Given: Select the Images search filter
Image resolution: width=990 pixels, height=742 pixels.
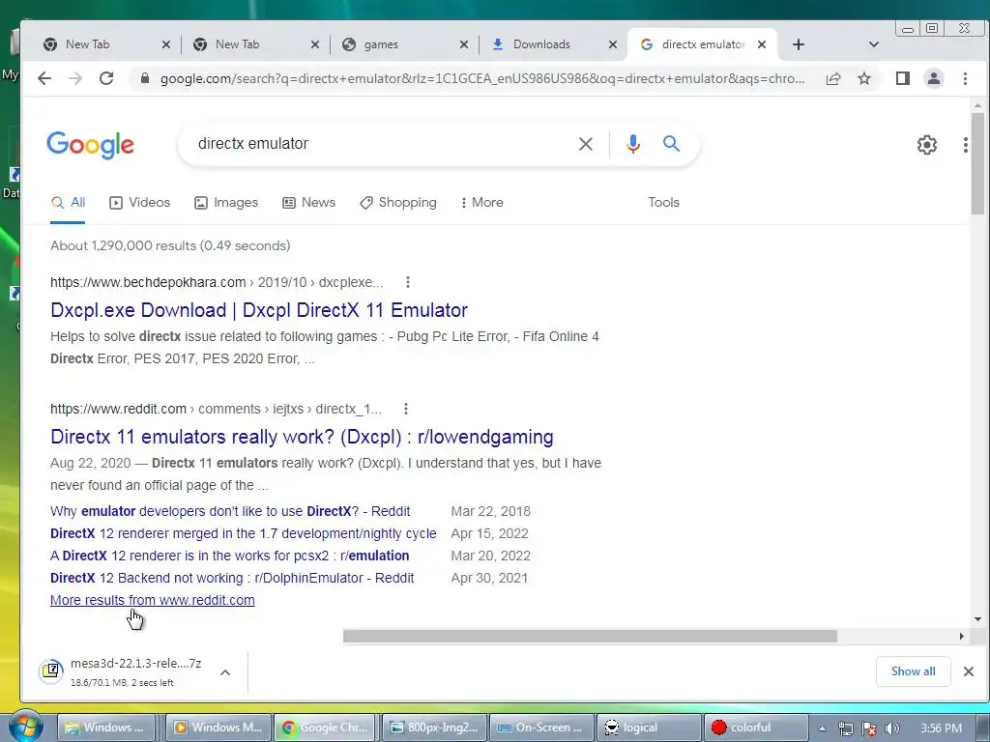Looking at the screenshot, I should 226,203.
